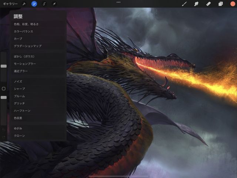Screen dimensions: 237x178
Task: Select the Eraser tool
Action: (208, 4)
